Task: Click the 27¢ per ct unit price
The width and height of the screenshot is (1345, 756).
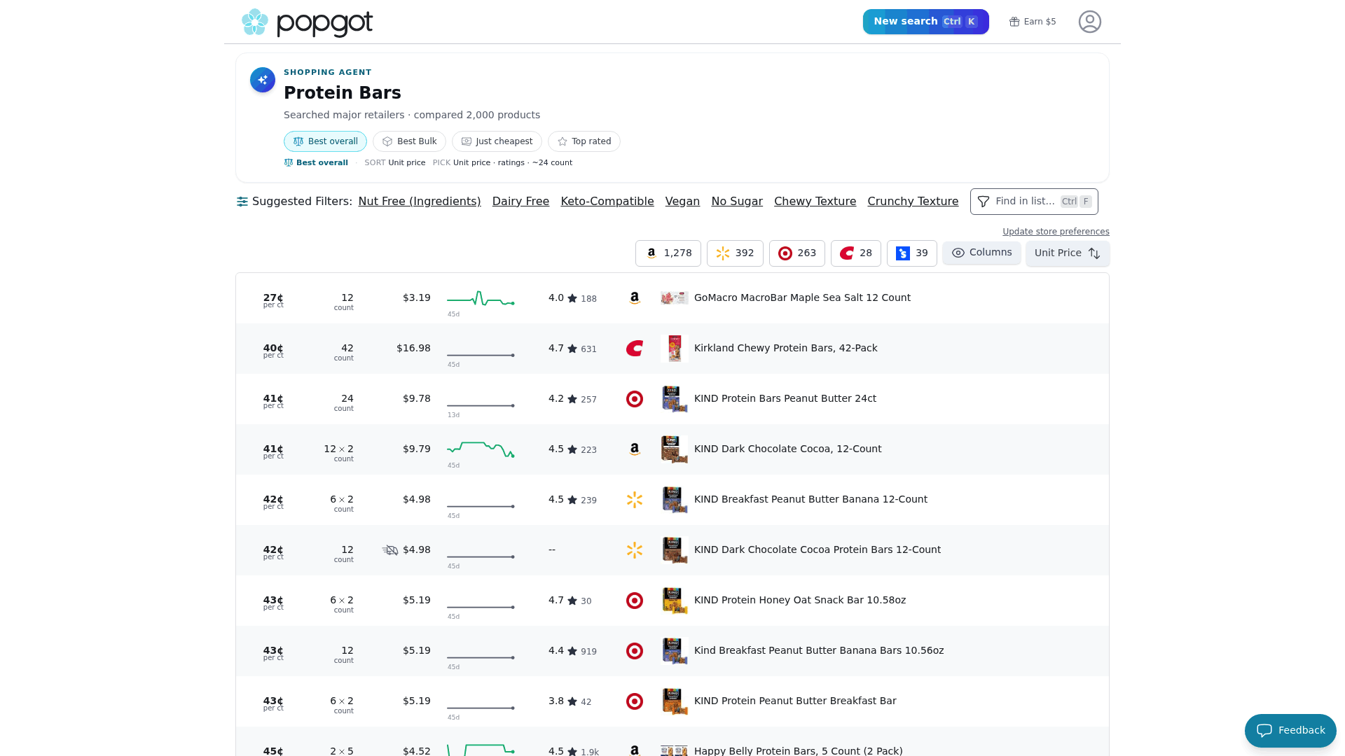Action: (273, 300)
